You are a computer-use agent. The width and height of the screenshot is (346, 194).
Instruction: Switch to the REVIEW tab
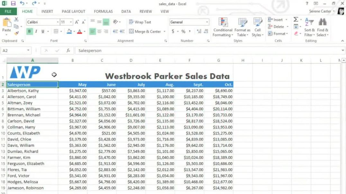point(146,12)
